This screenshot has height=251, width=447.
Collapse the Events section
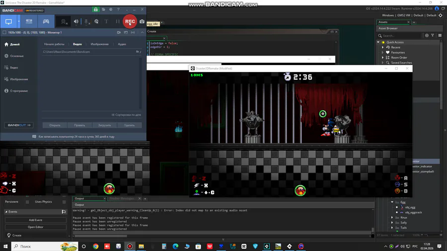[6, 212]
